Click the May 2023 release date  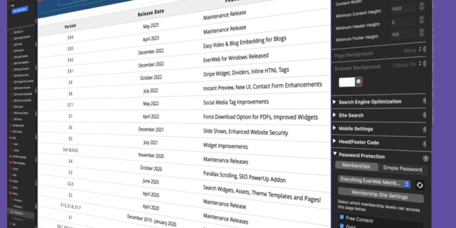pos(150,26)
